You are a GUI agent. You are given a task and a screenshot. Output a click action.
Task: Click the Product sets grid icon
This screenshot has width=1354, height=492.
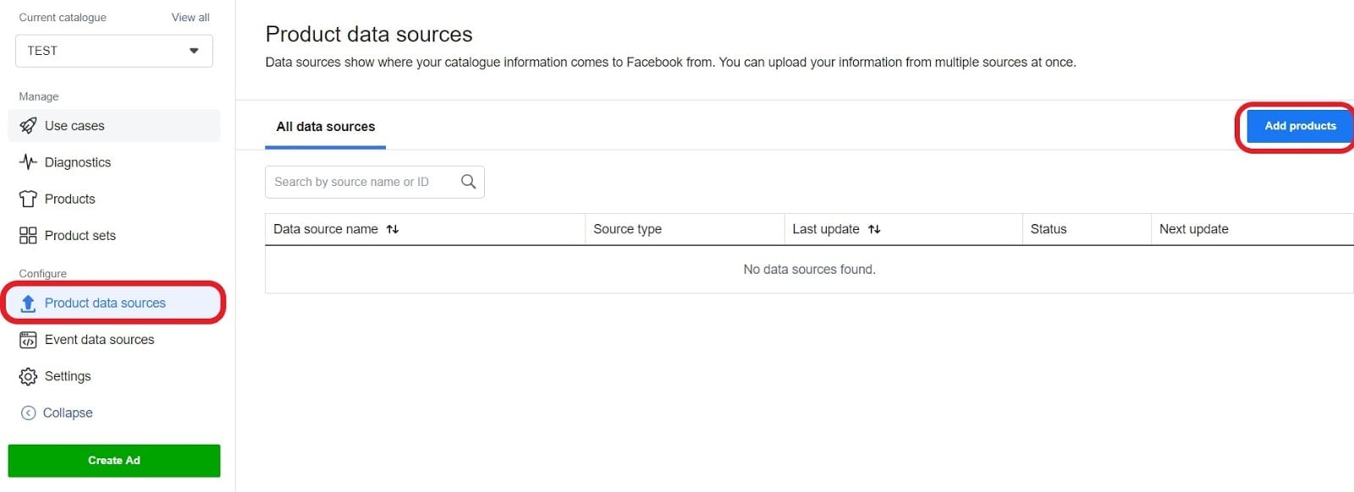pos(28,236)
